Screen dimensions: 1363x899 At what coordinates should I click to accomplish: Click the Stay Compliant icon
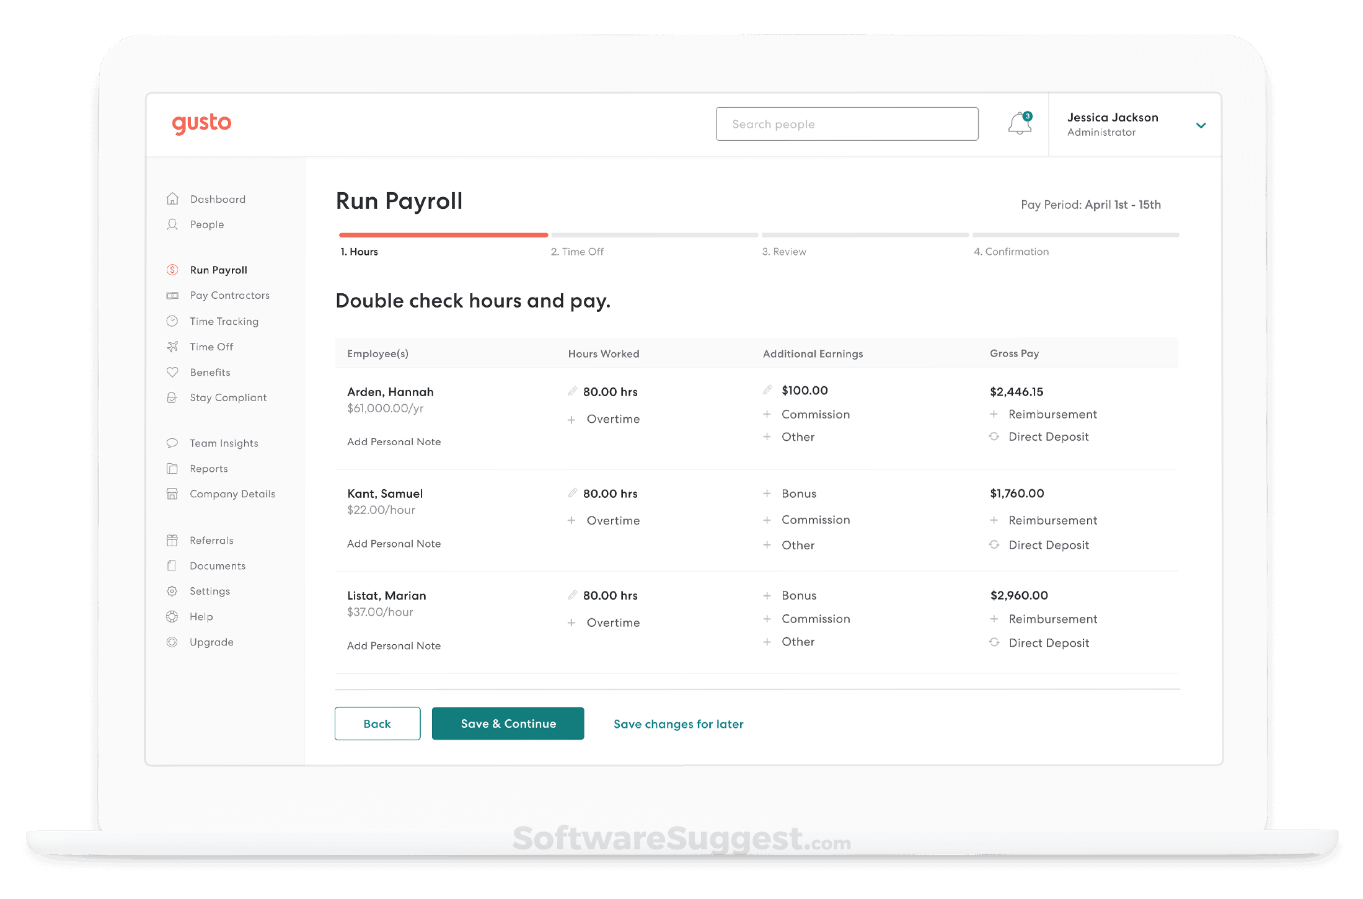pyautogui.click(x=172, y=397)
